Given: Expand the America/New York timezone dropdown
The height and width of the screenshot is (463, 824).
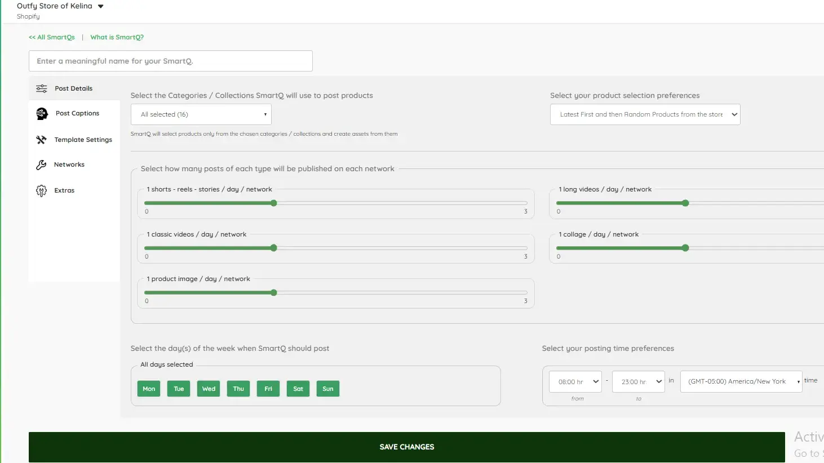Looking at the screenshot, I should coord(741,381).
